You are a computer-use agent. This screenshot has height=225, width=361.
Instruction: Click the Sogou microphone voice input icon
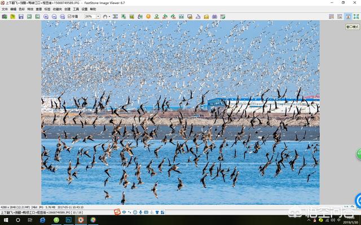[x=140, y=213]
